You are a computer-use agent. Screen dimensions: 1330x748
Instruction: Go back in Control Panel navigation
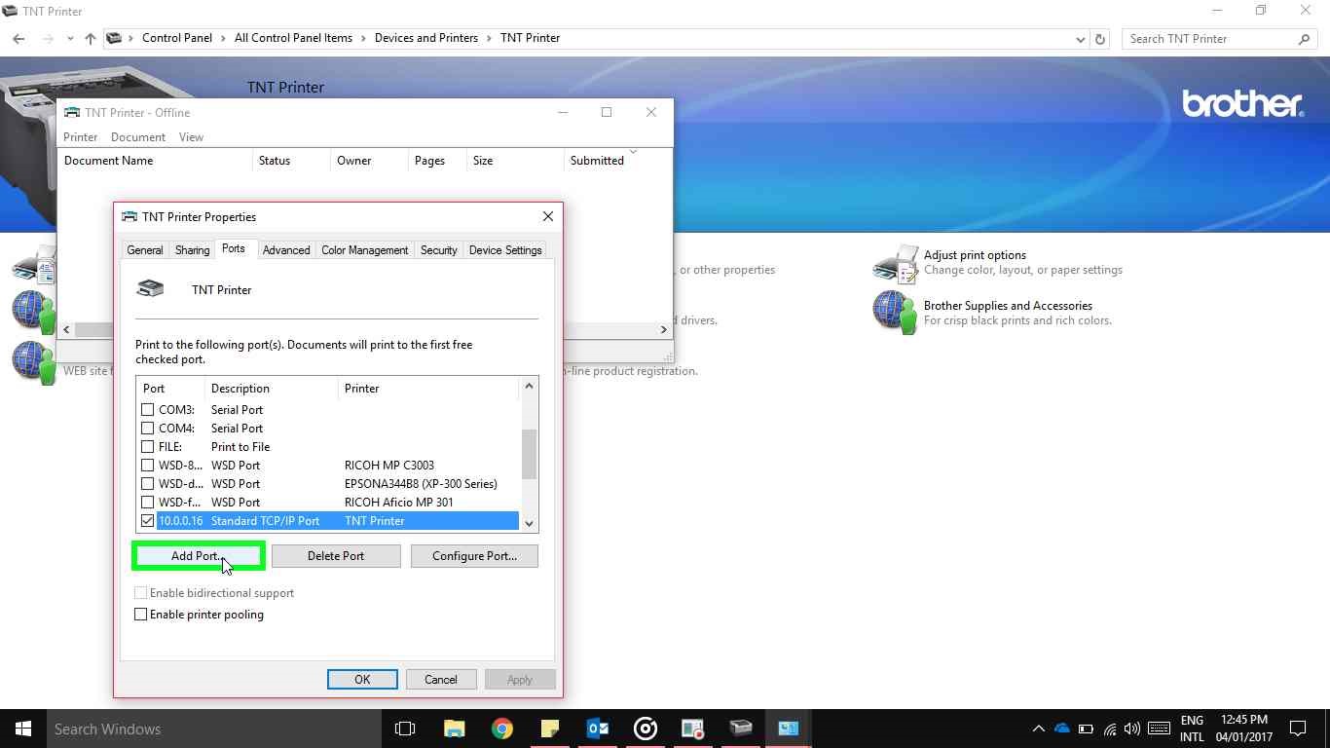[x=18, y=39]
